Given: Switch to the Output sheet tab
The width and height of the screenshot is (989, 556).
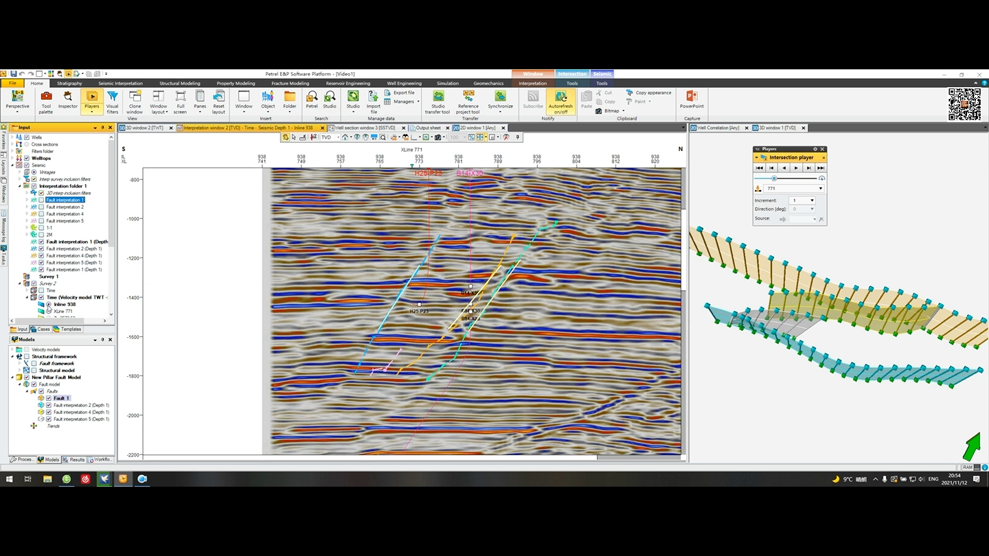Looking at the screenshot, I should pos(428,128).
